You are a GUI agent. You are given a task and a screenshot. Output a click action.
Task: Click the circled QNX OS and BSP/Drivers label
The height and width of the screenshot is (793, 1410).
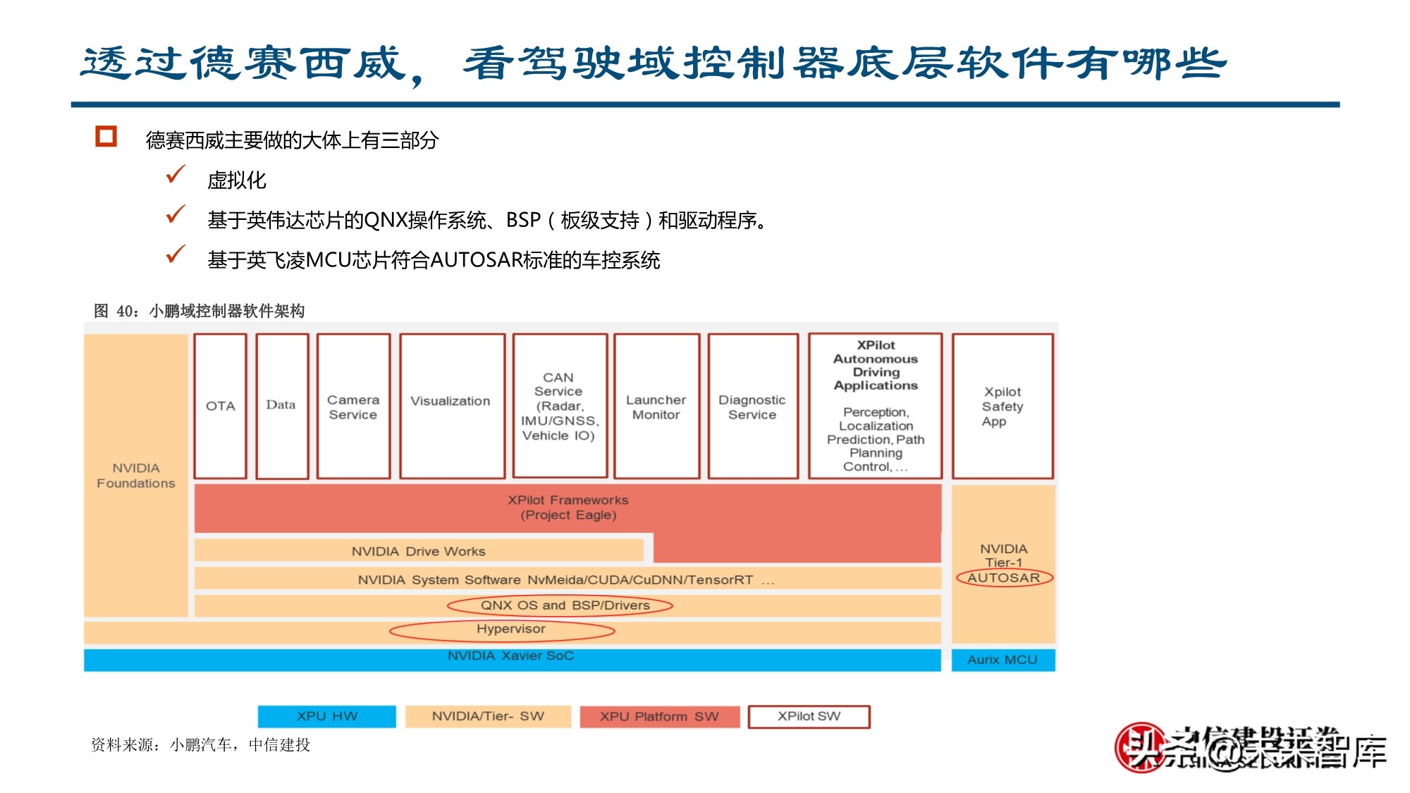coord(560,605)
